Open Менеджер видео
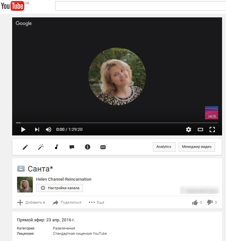The height and width of the screenshot is (241, 226). point(197,147)
